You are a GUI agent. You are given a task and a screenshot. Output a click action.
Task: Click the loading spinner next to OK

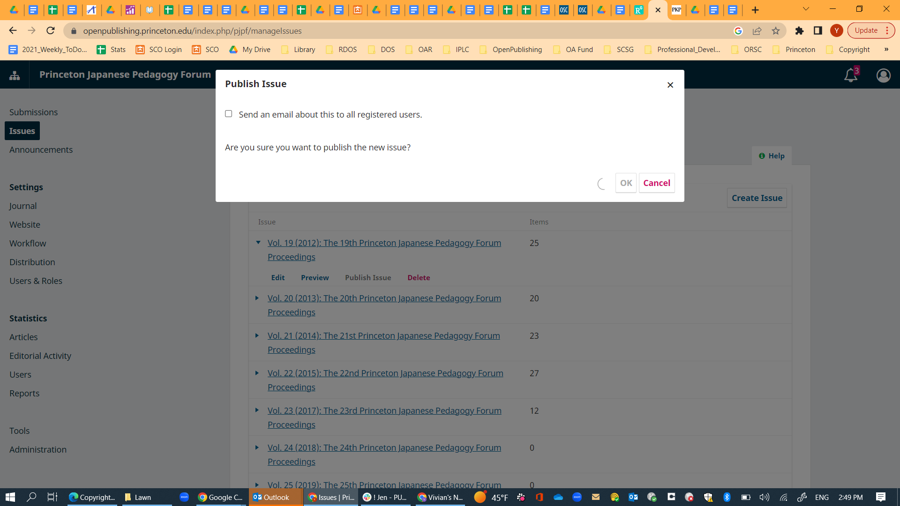click(601, 184)
